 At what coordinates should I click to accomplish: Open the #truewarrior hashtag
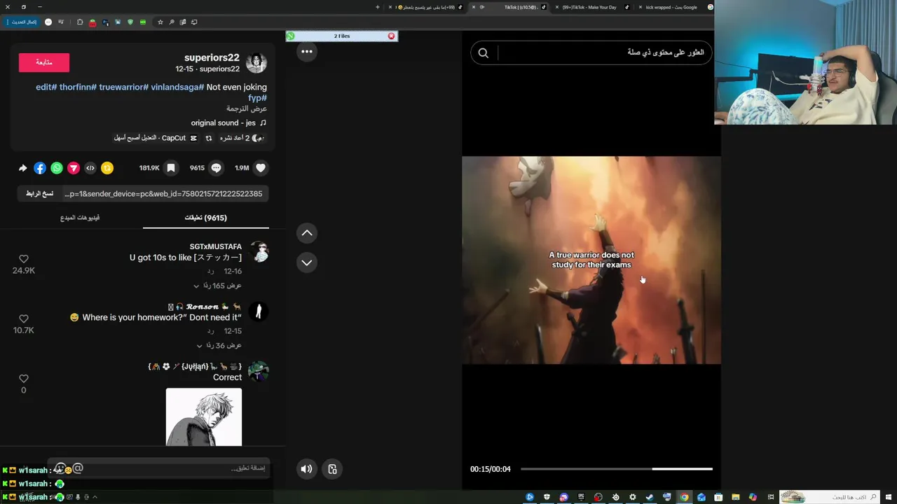(123, 87)
